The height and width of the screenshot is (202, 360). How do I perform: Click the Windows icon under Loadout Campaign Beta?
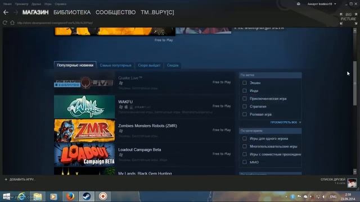[121, 155]
